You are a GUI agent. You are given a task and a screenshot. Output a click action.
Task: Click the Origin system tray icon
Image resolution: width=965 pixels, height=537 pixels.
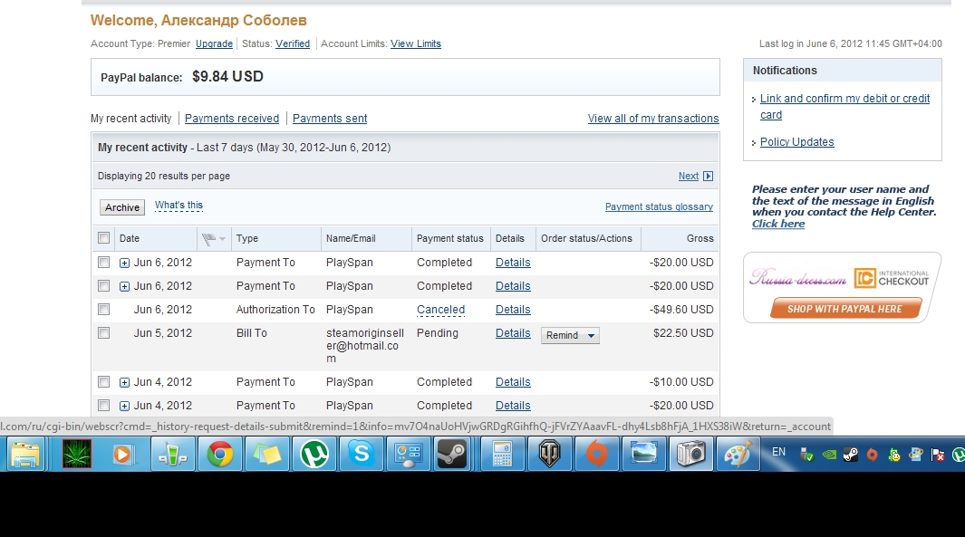coord(872,455)
